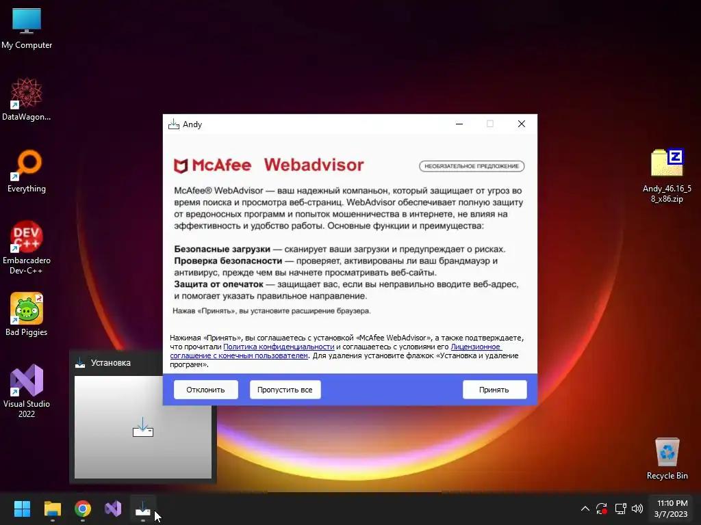Click the Проверка безопасности bold text
This screenshot has height=525, width=701.
[x=228, y=260]
